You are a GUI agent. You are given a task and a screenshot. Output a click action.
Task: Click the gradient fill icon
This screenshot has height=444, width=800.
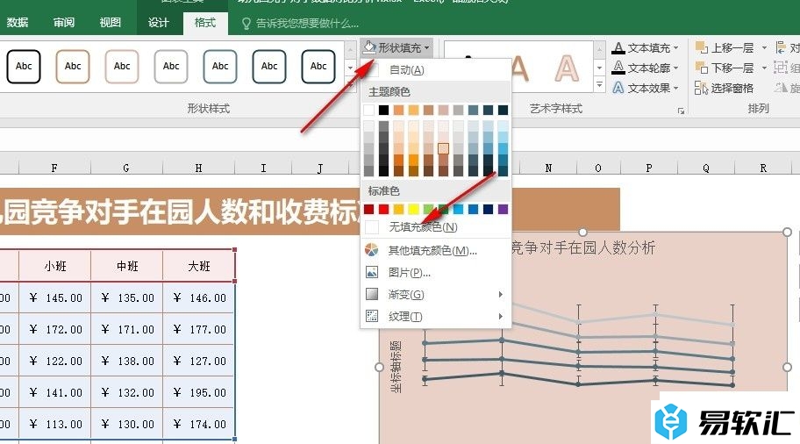tap(372, 295)
